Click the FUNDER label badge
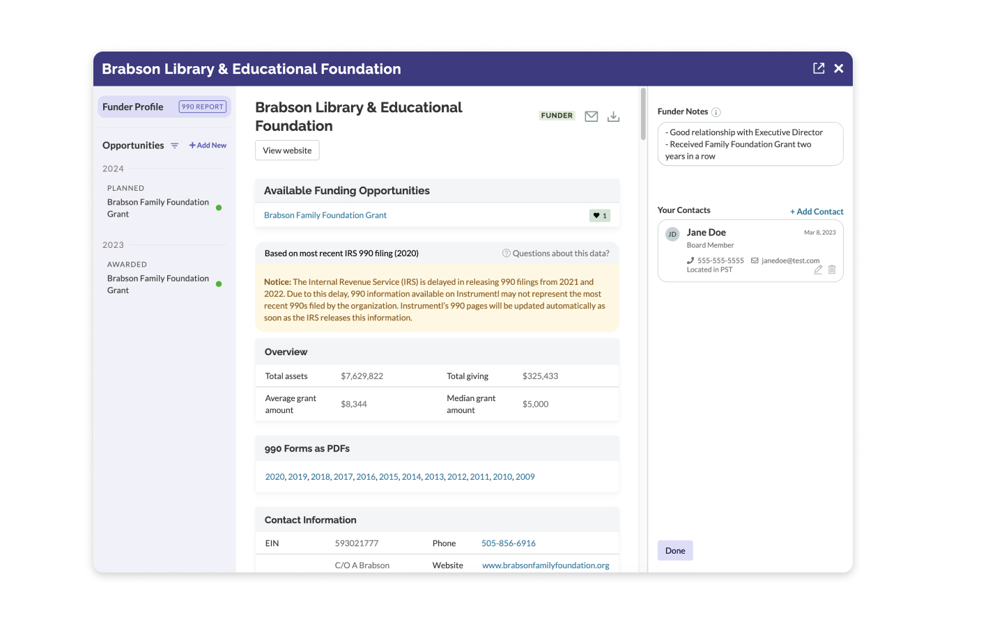This screenshot has height=624, width=981. pyautogui.click(x=557, y=116)
